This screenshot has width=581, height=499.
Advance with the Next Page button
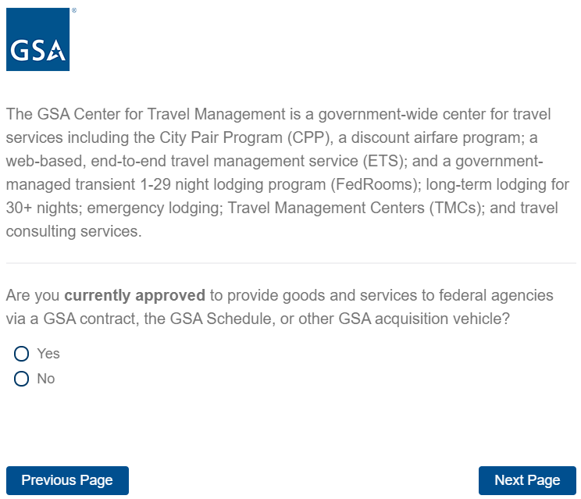[527, 480]
